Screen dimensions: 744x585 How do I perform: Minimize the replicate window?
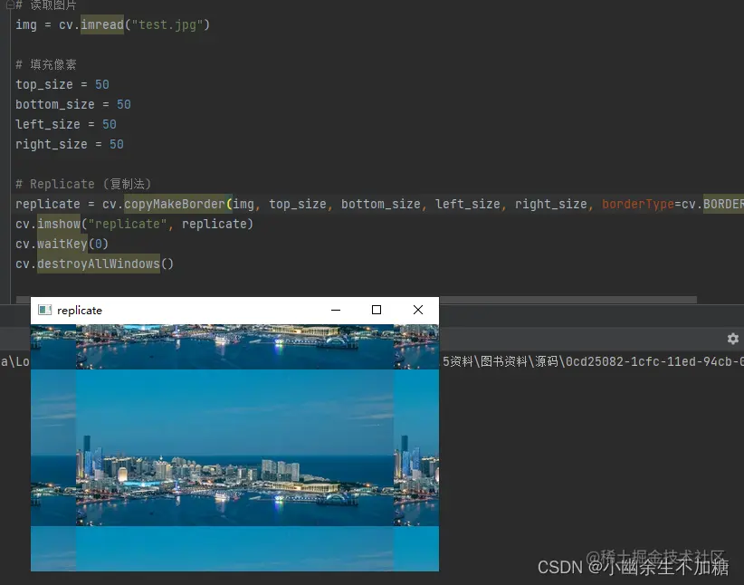pyautogui.click(x=336, y=310)
